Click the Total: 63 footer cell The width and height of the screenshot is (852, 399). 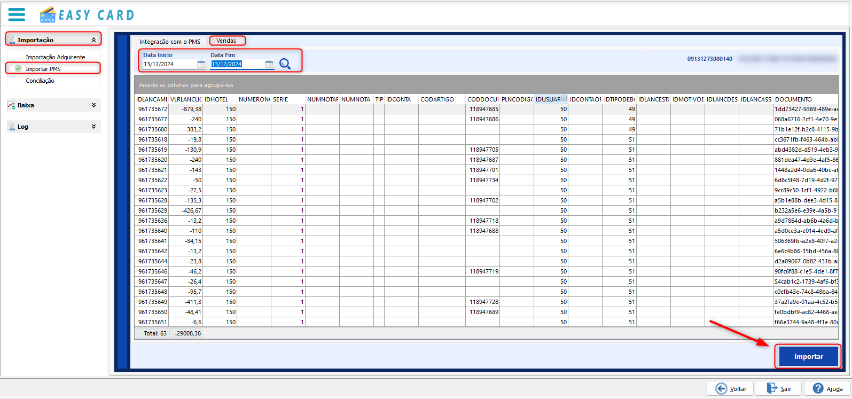pyautogui.click(x=152, y=333)
